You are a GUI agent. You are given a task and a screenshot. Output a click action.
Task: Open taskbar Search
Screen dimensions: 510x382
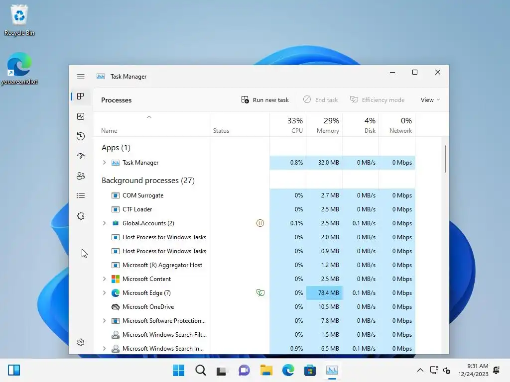tap(201, 370)
